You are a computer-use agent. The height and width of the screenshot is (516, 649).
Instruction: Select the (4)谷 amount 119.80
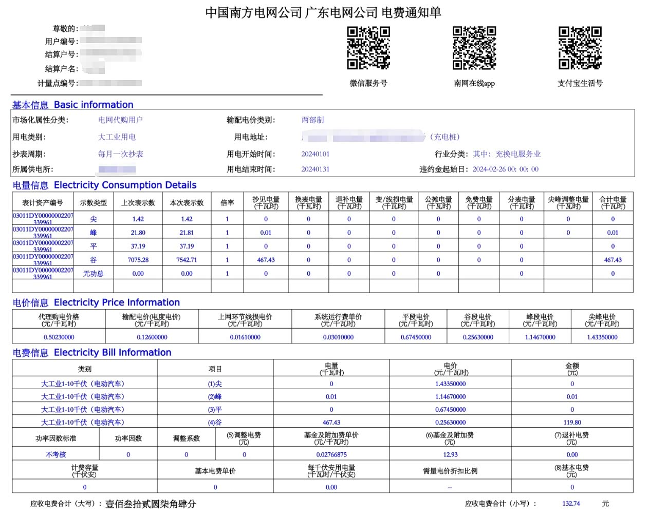572,423
